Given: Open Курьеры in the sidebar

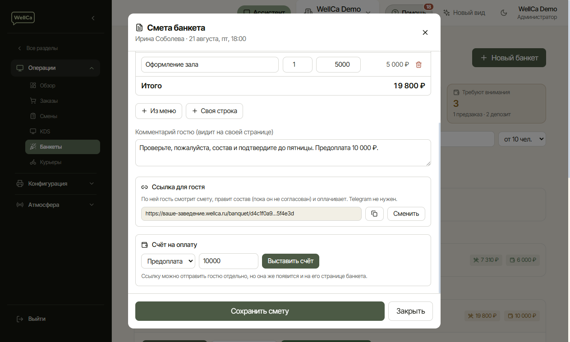Looking at the screenshot, I should 63,162.
